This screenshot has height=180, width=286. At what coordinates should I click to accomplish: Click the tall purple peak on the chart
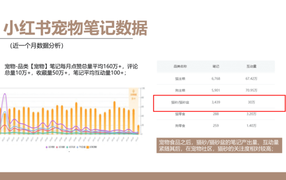pyautogui.click(x=5, y=94)
